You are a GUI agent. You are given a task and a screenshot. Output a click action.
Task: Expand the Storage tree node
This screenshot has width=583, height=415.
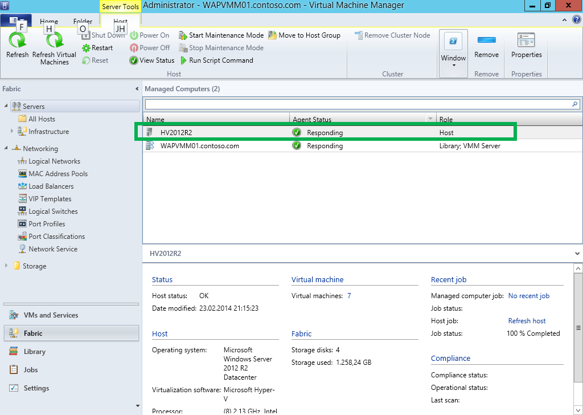tap(6, 266)
